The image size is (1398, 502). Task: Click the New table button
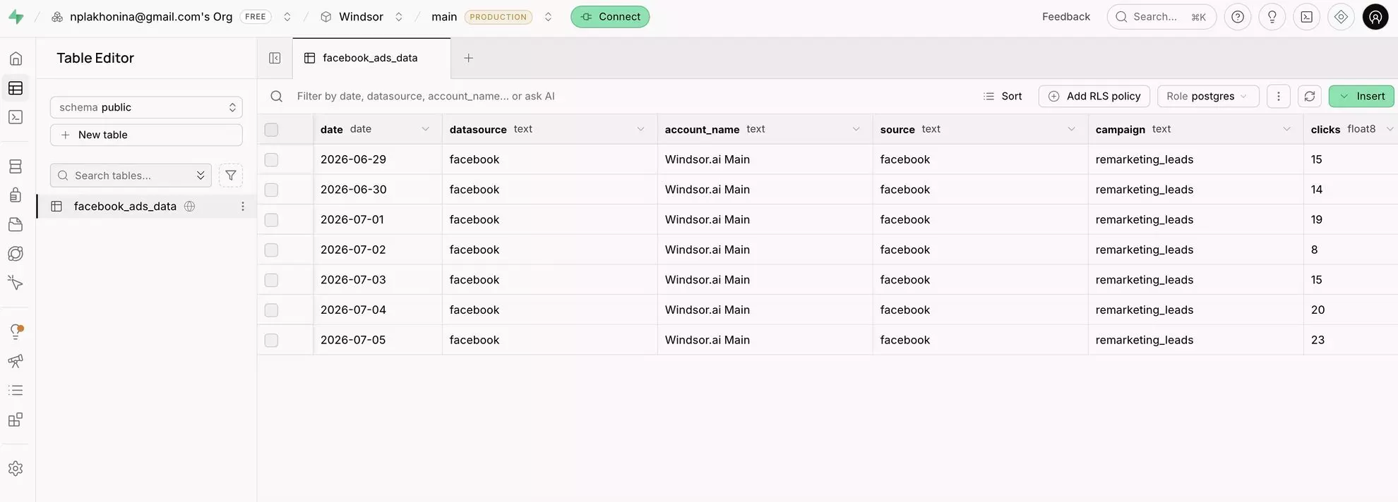pos(146,135)
